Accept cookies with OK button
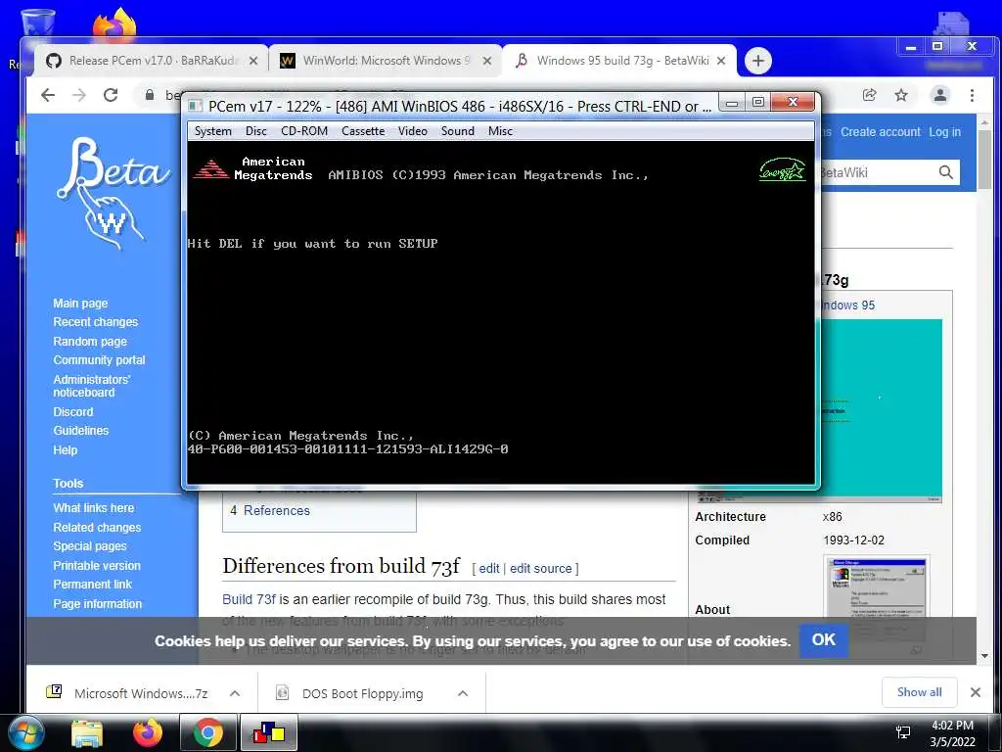The image size is (1002, 752). 823,640
